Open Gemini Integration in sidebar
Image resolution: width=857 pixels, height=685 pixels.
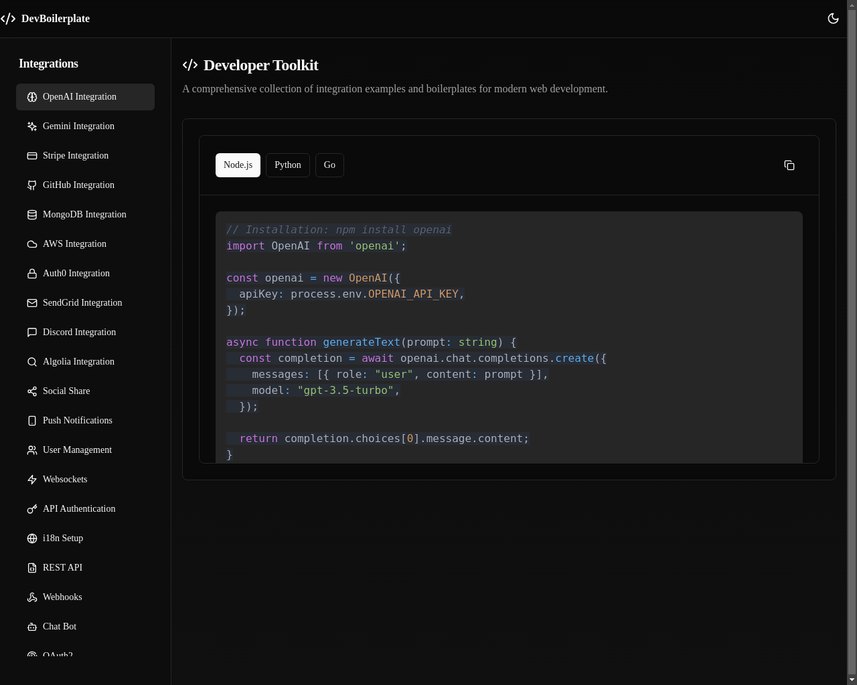[85, 126]
